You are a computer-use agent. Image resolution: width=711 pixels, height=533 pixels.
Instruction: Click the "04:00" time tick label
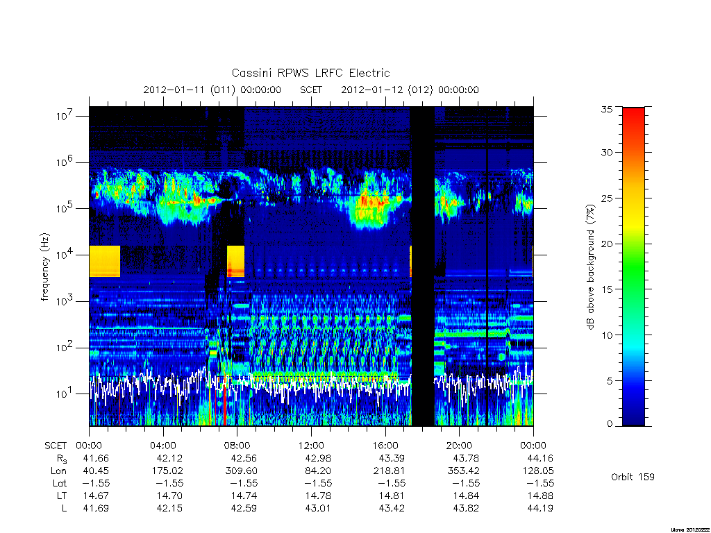(162, 446)
